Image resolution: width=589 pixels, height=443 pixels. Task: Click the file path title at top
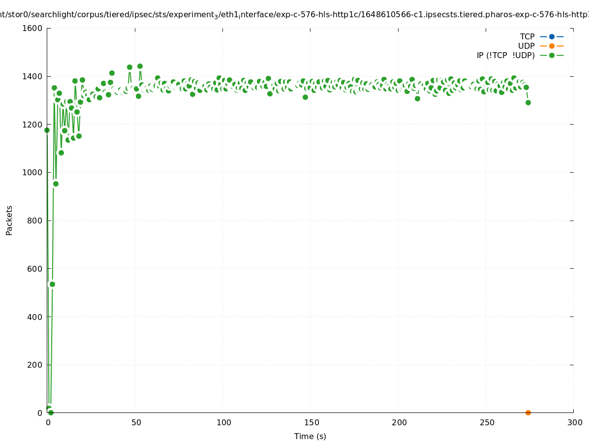point(294,15)
